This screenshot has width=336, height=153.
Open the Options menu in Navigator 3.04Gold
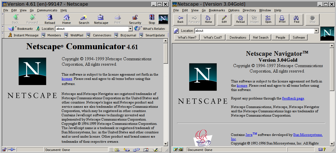pyautogui.click(x=234, y=10)
